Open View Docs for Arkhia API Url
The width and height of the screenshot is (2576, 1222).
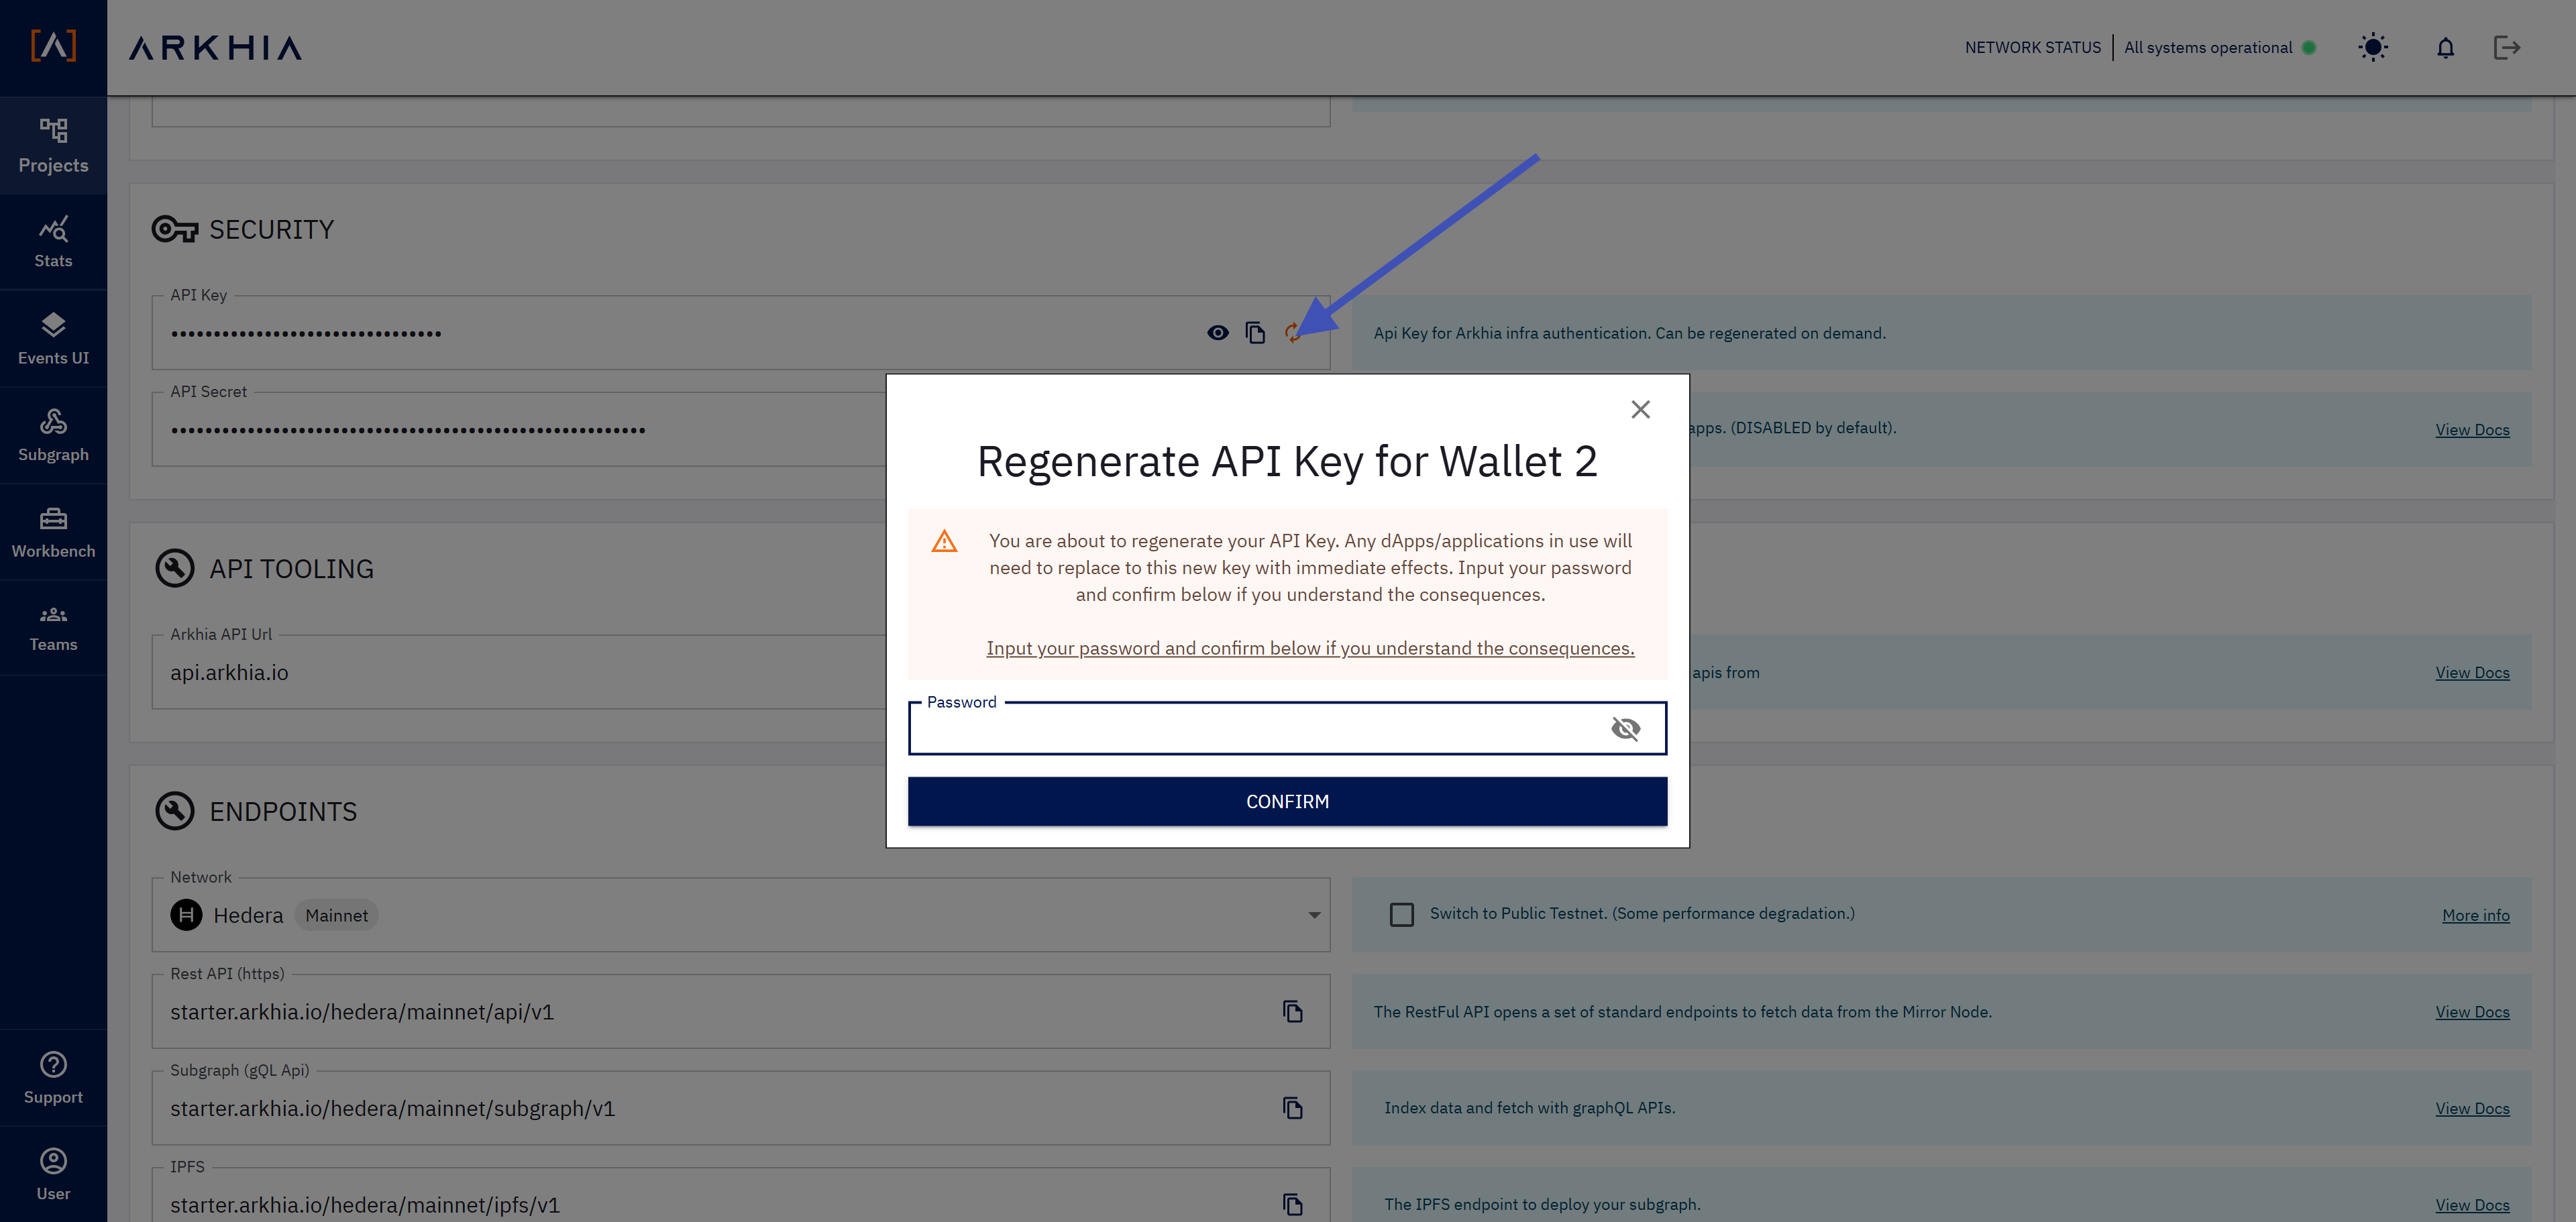2472,673
